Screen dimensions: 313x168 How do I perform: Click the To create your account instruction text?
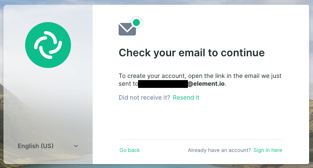point(200,80)
